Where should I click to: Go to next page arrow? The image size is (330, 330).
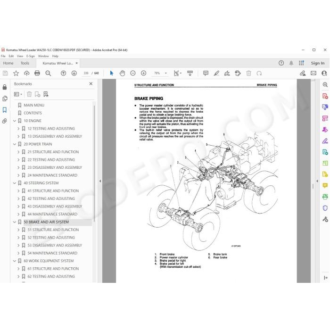74,73
